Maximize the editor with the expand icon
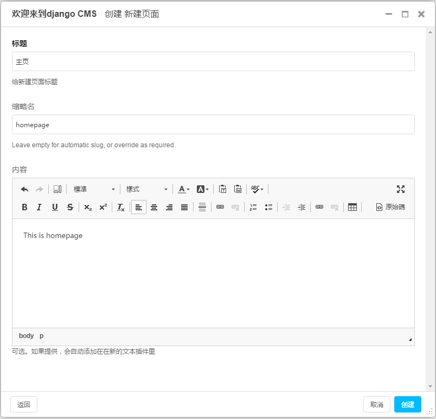This screenshot has height=419, width=436. [x=401, y=189]
